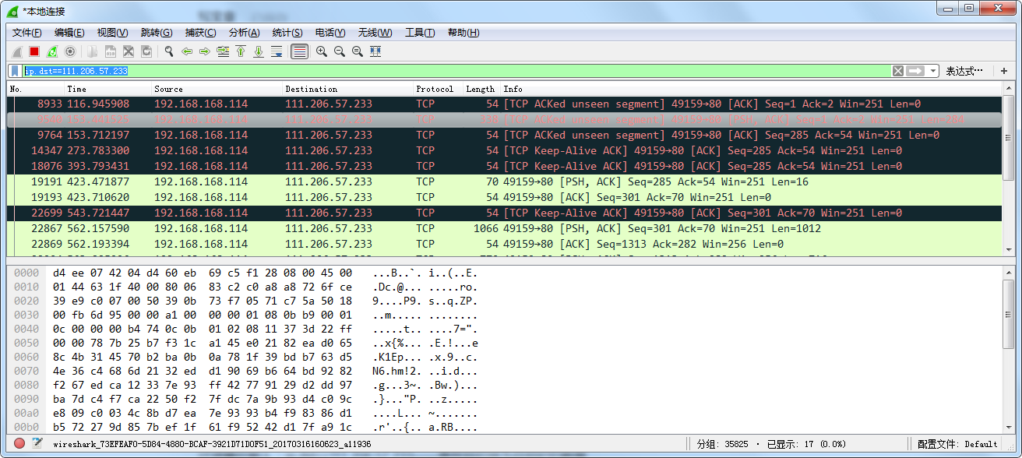Sort by the Destination column header

point(347,89)
